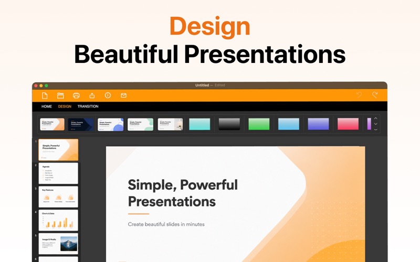Select the Key Features slide thumbnail
The image size is (420, 262).
click(x=58, y=197)
